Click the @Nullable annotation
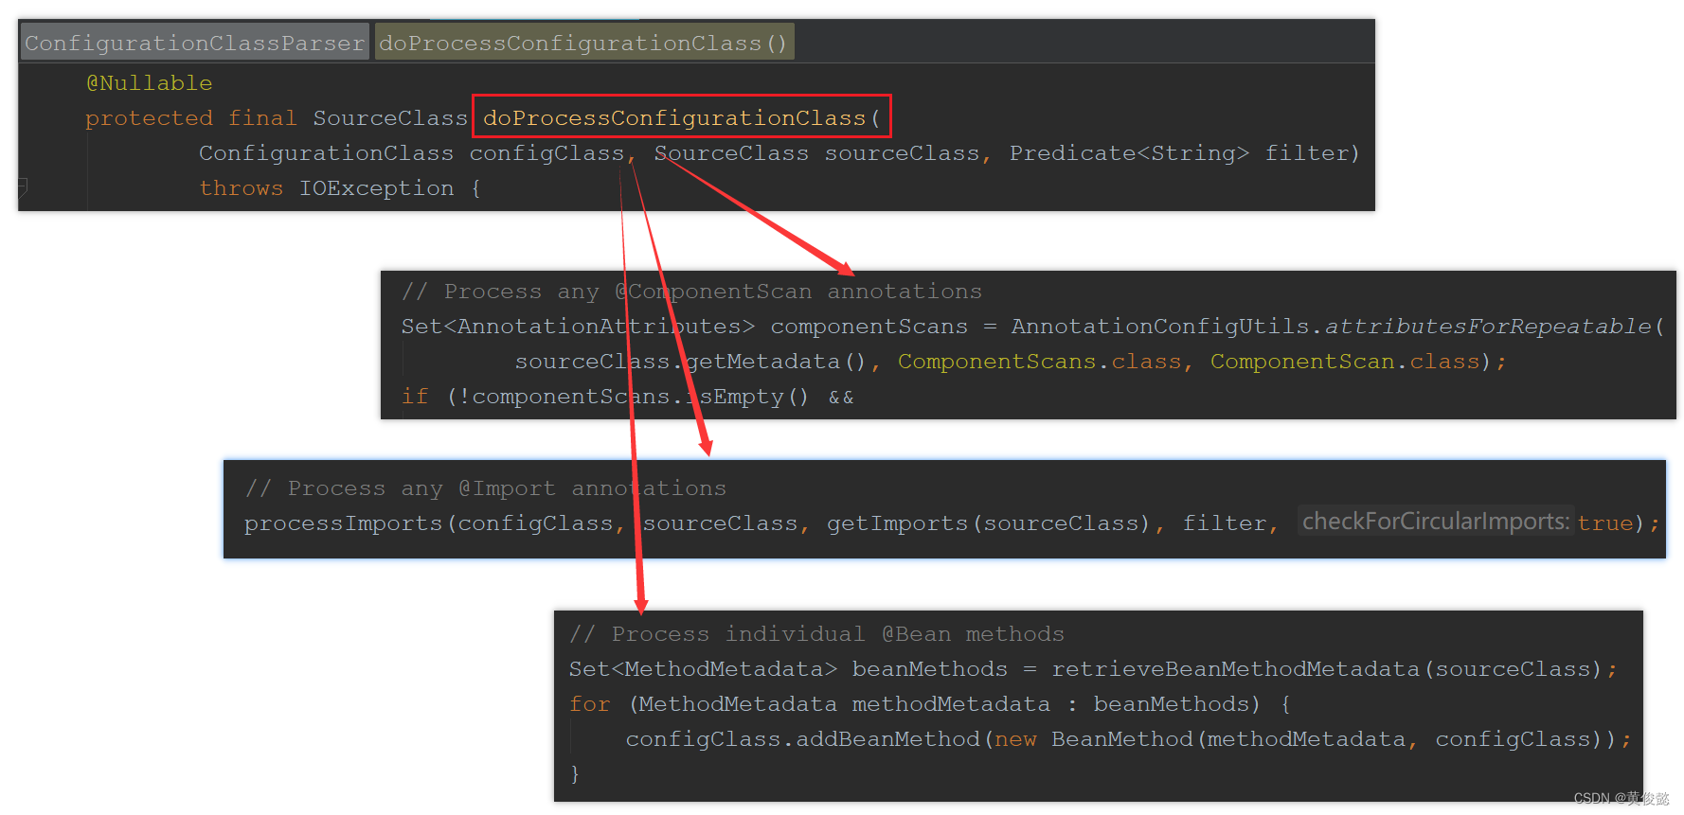Viewport: 1684px width, 815px height. (150, 83)
